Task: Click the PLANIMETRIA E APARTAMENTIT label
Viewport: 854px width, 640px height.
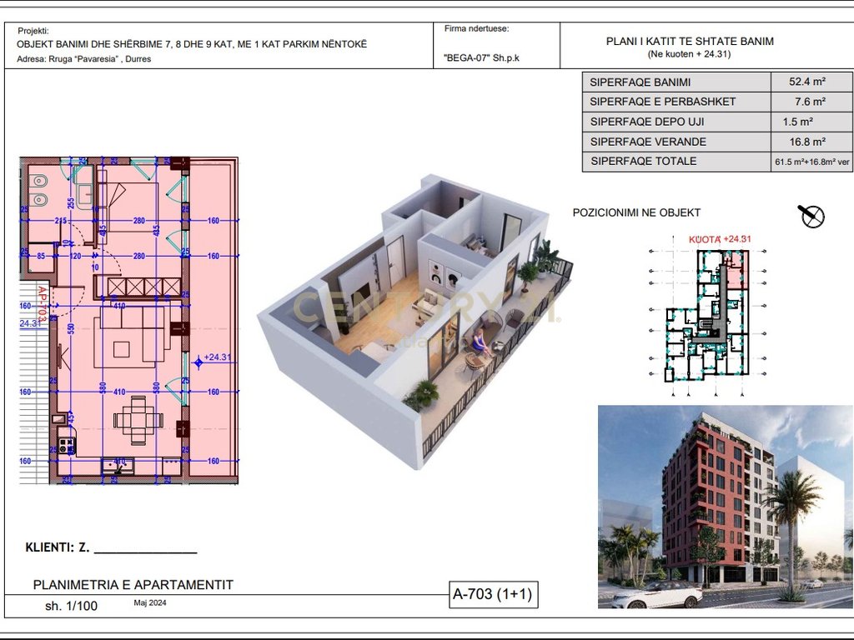Action: click(x=133, y=584)
